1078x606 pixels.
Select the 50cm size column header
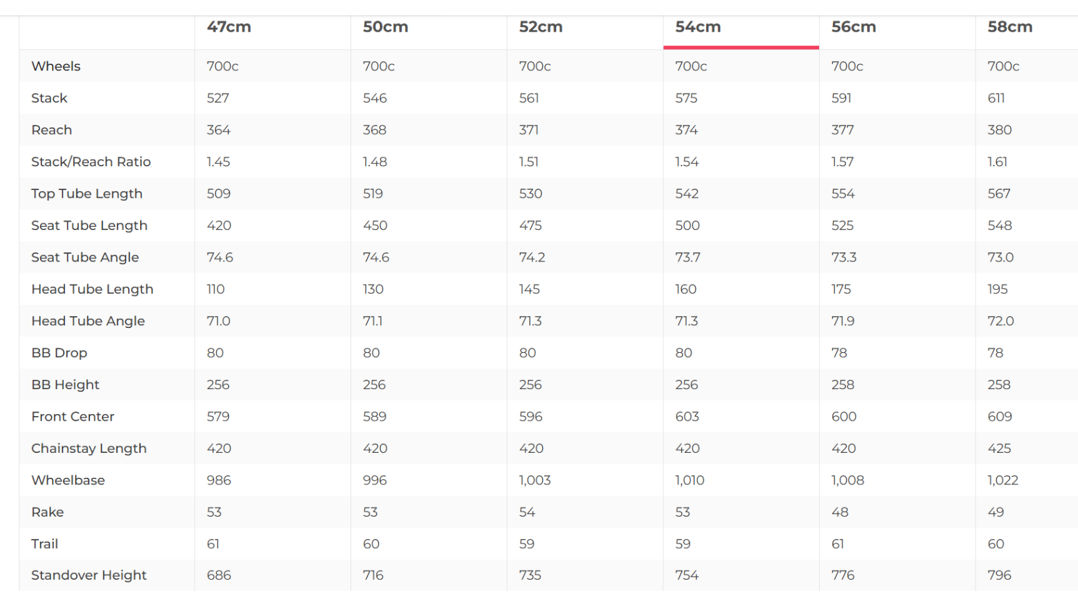385,27
